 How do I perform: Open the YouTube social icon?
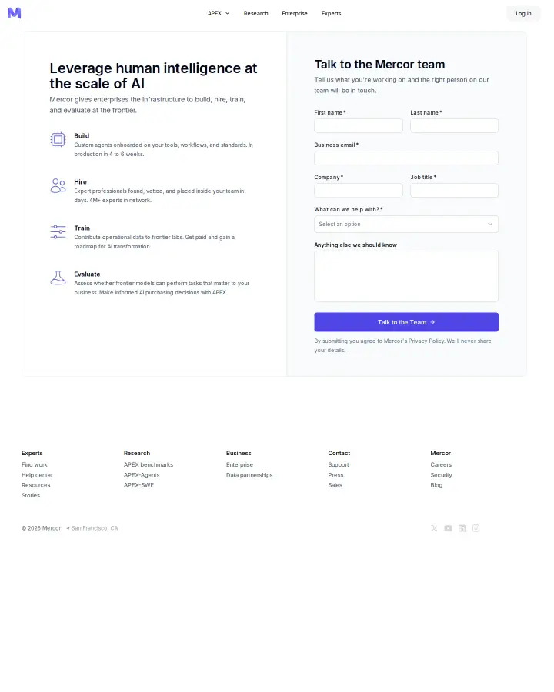click(x=448, y=528)
